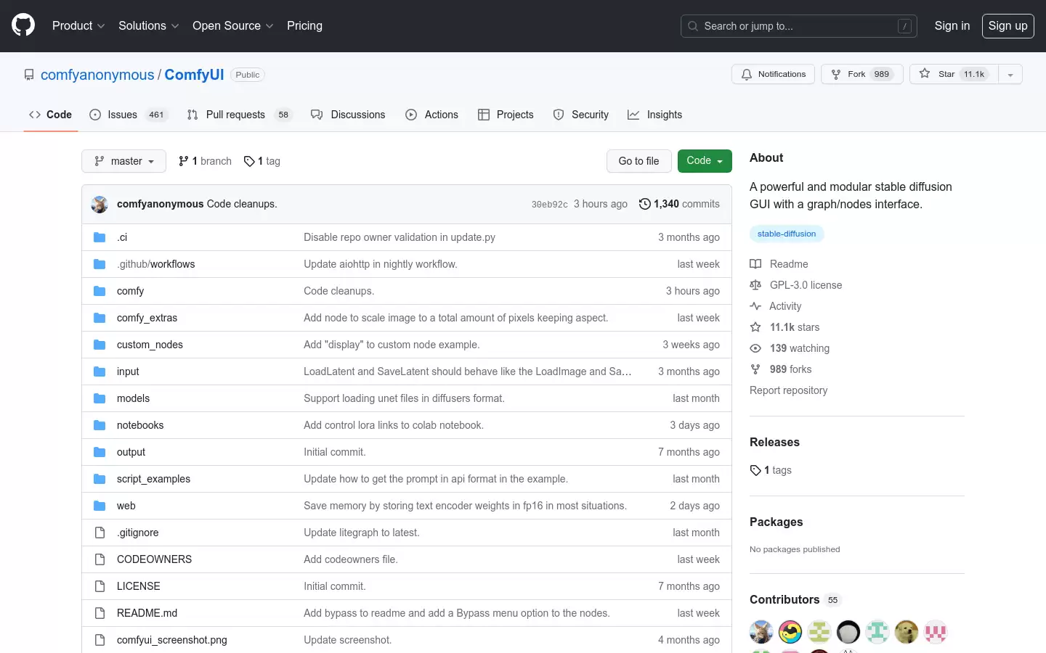Open the .github/workflows folder

pyautogui.click(x=155, y=264)
